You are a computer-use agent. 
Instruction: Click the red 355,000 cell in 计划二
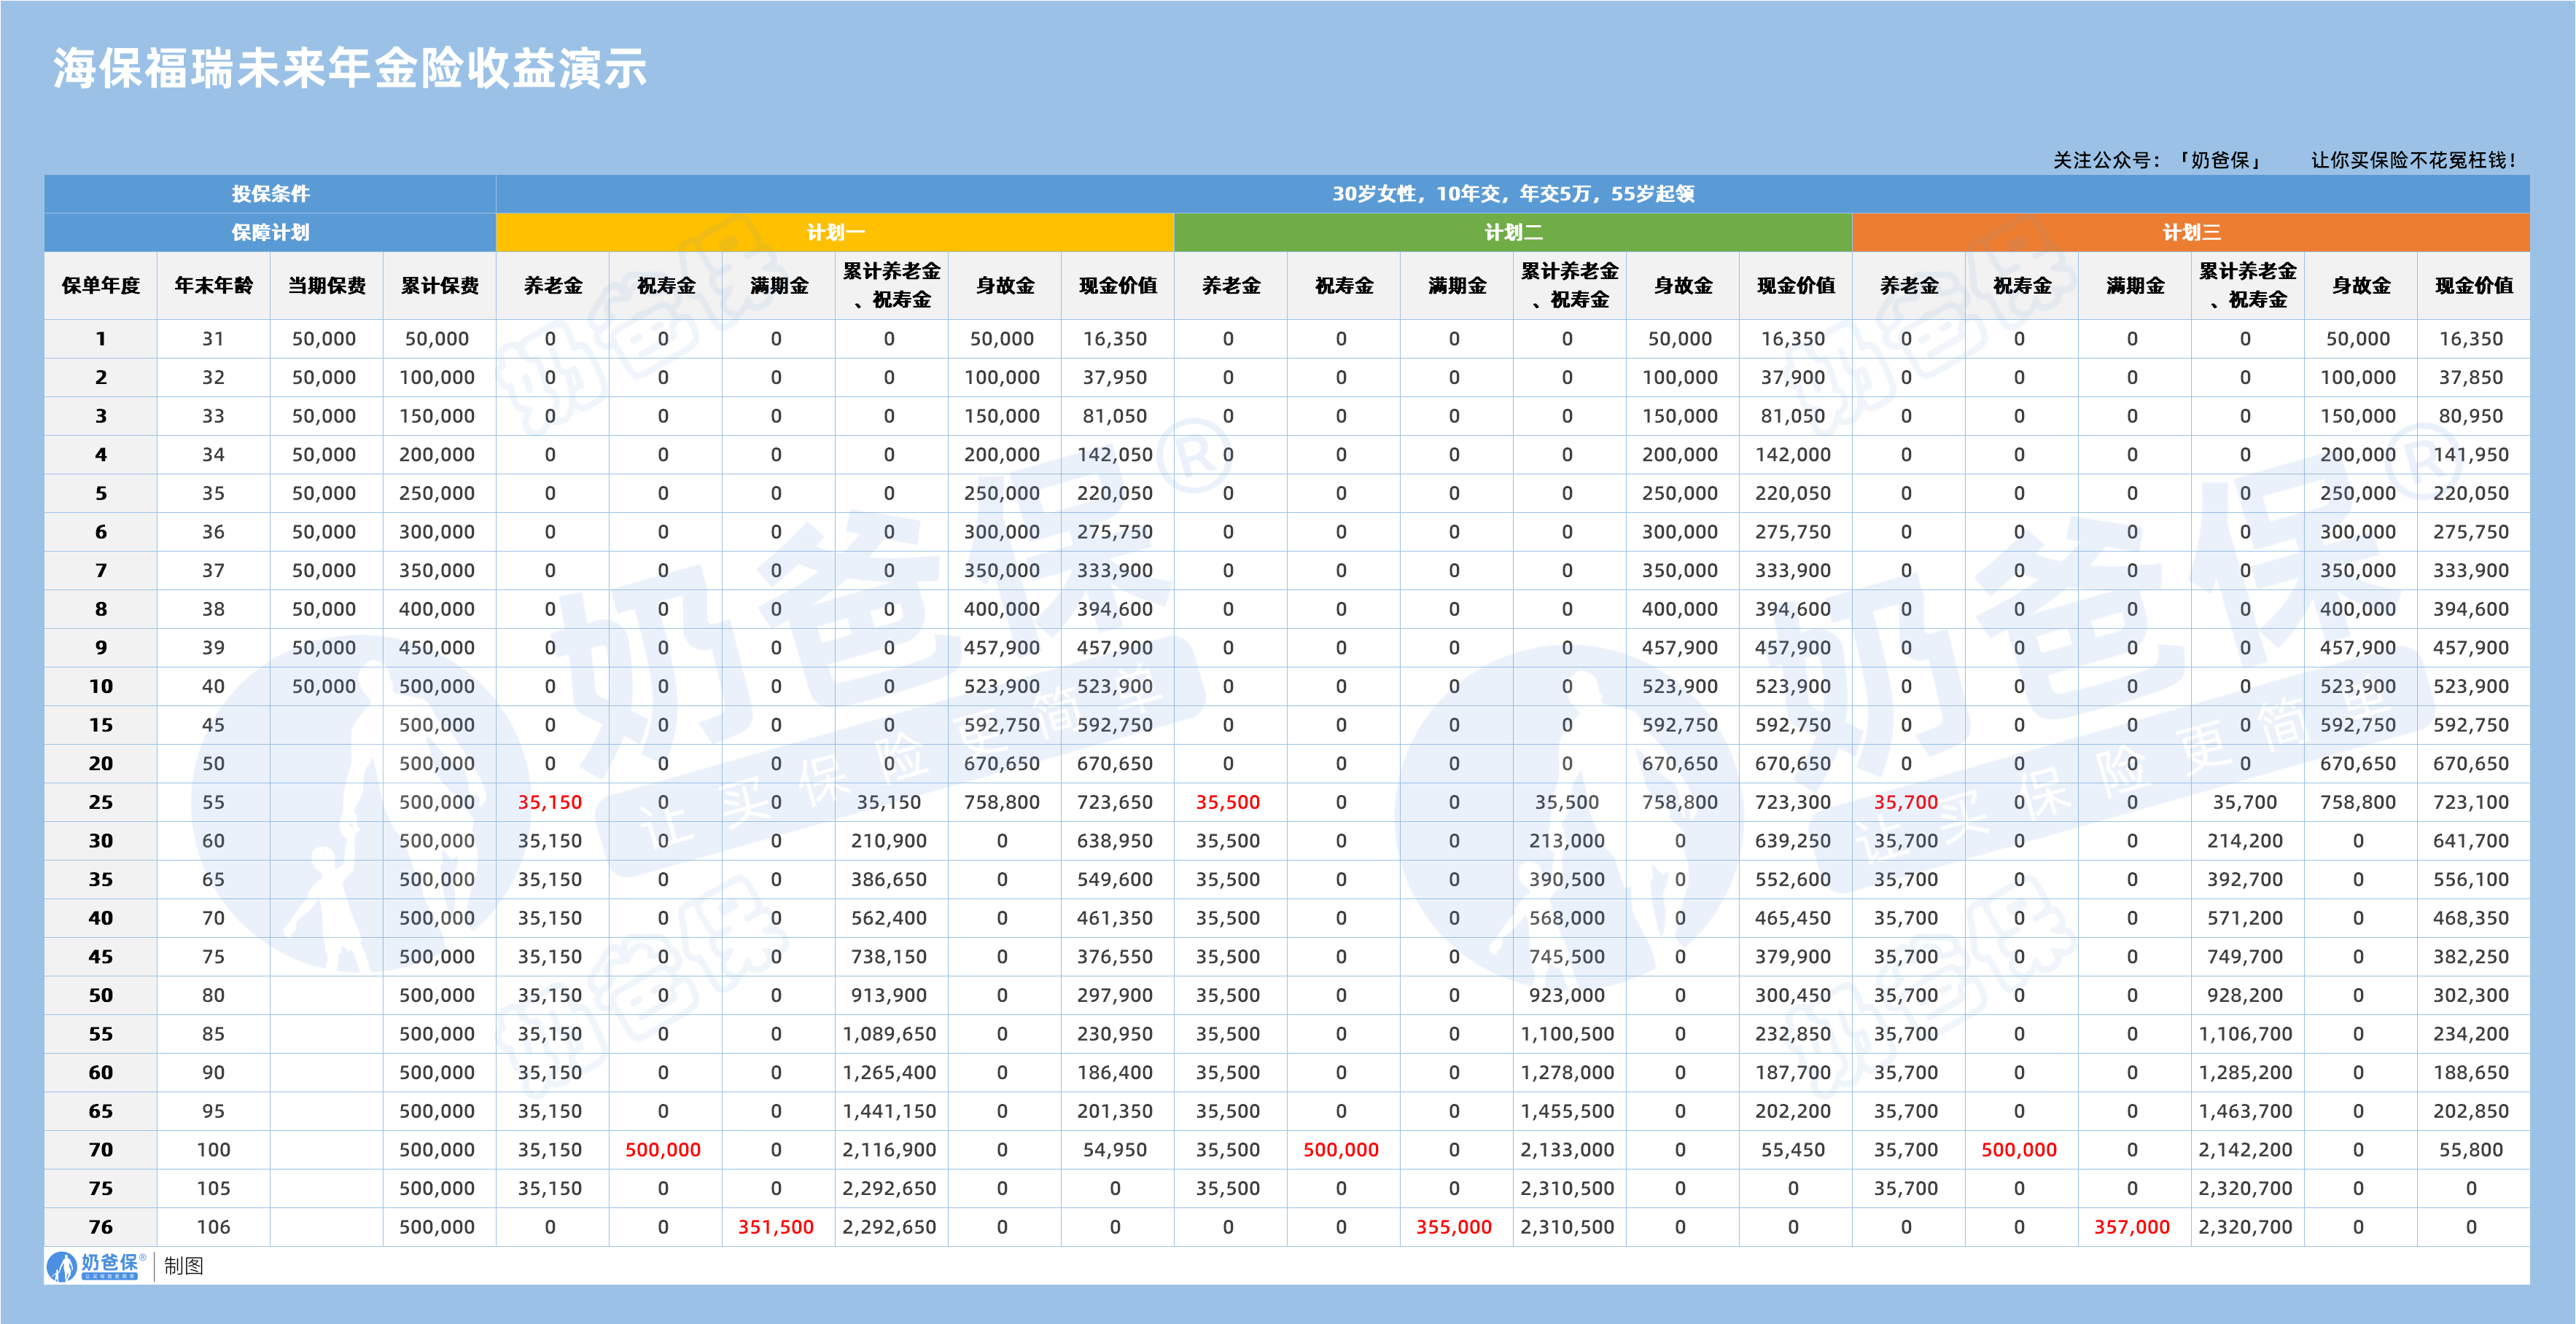click(1454, 1227)
